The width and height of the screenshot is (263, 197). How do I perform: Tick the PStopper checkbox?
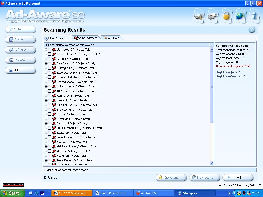click(49, 59)
